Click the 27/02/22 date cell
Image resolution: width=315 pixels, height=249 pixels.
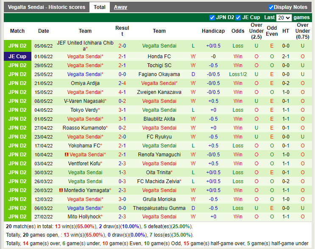pos(44,217)
